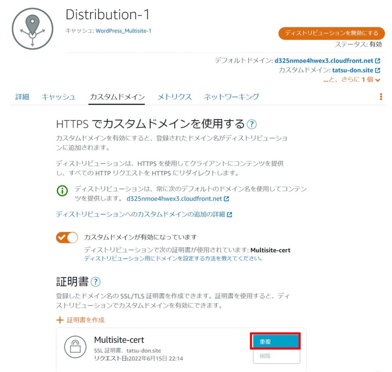Click the help icon next to 証明書 heading
The image size is (392, 372).
tap(95, 282)
